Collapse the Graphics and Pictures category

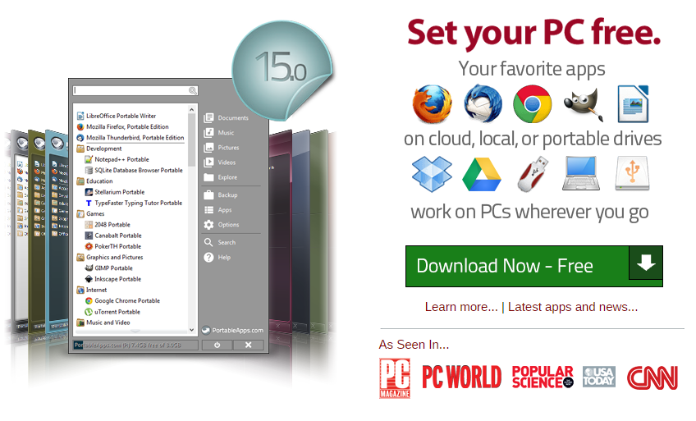click(110, 258)
